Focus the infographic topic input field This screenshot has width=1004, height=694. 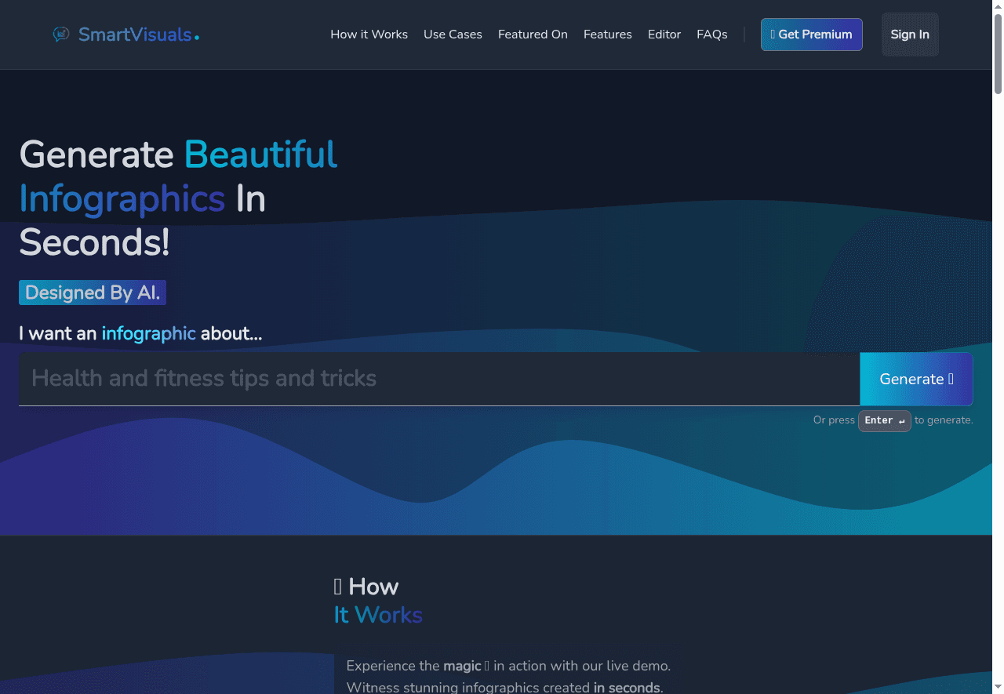click(x=439, y=379)
